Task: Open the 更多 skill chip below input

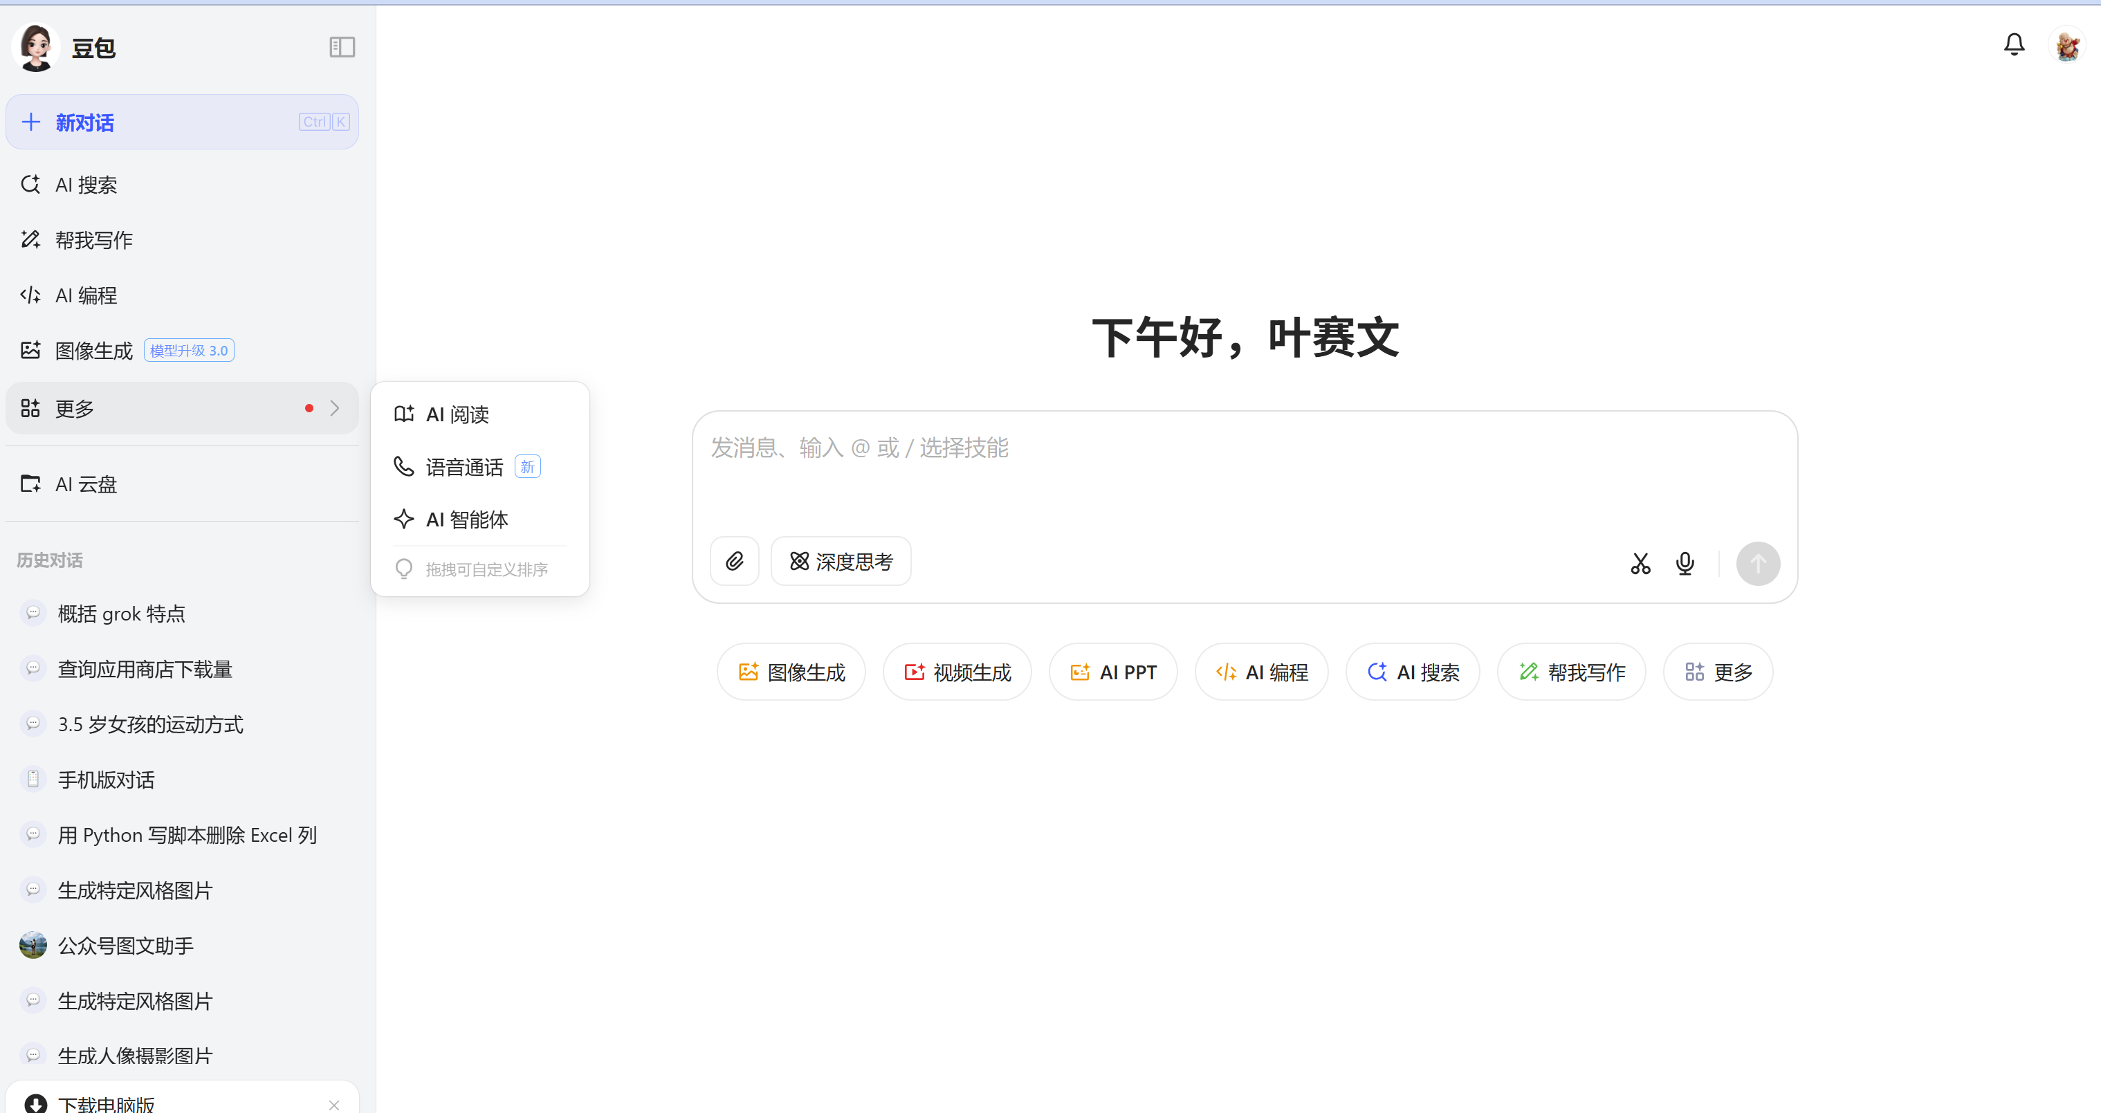Action: tap(1718, 672)
